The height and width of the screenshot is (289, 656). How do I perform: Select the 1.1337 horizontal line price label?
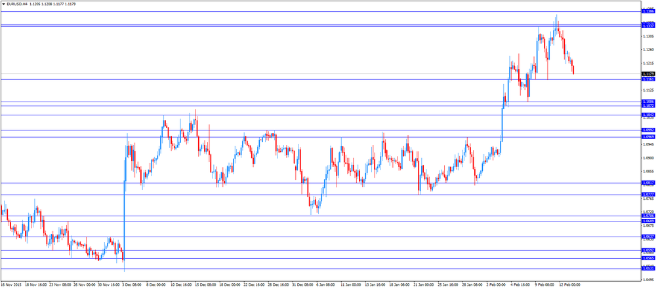(648, 26)
